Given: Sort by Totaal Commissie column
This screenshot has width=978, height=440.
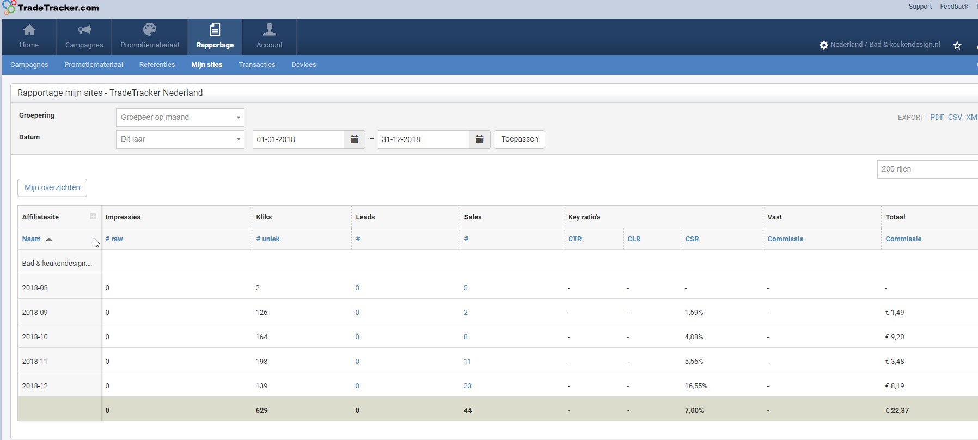Looking at the screenshot, I should [x=903, y=239].
